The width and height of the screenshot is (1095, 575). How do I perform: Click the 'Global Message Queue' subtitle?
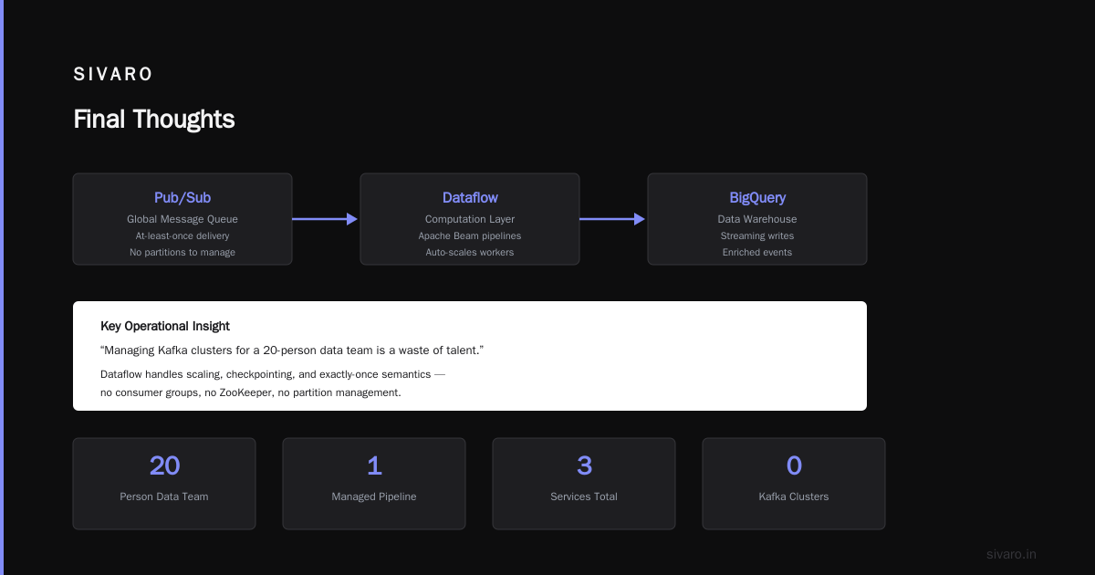pos(182,219)
